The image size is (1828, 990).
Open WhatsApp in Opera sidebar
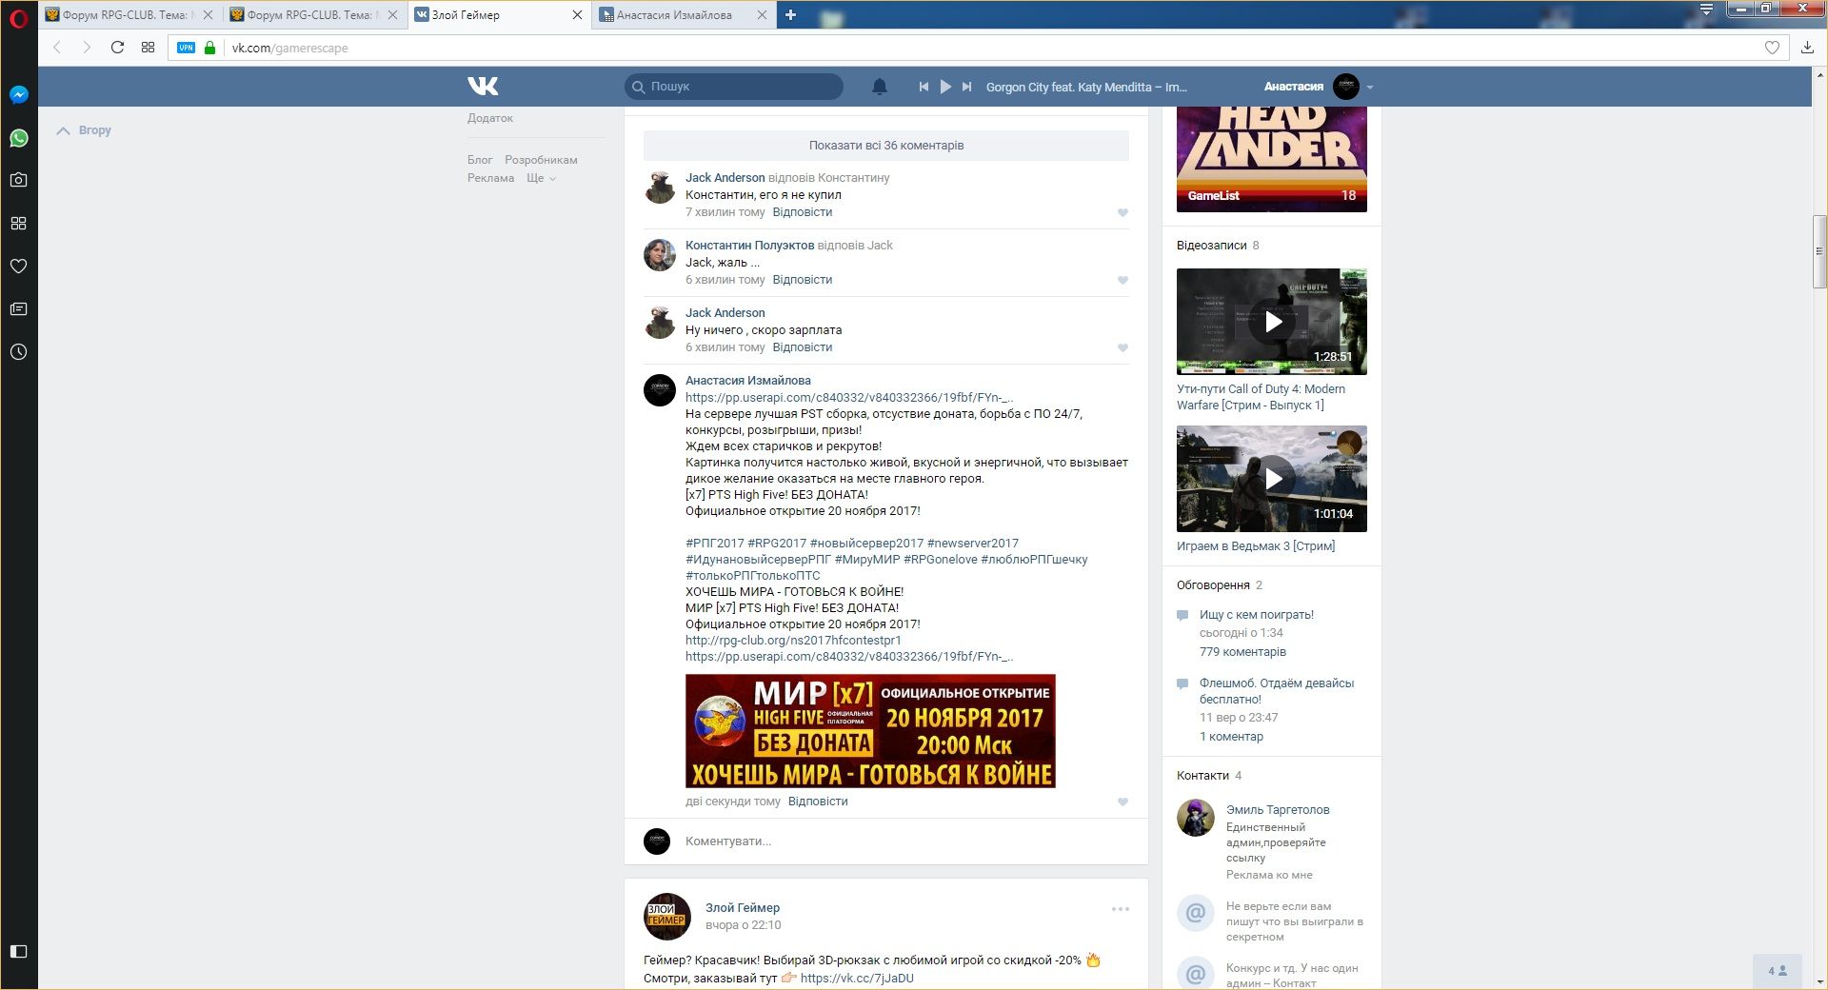tap(18, 138)
